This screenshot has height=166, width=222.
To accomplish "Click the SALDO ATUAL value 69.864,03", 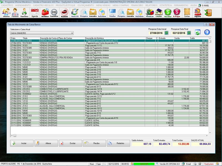I will point(201,144).
